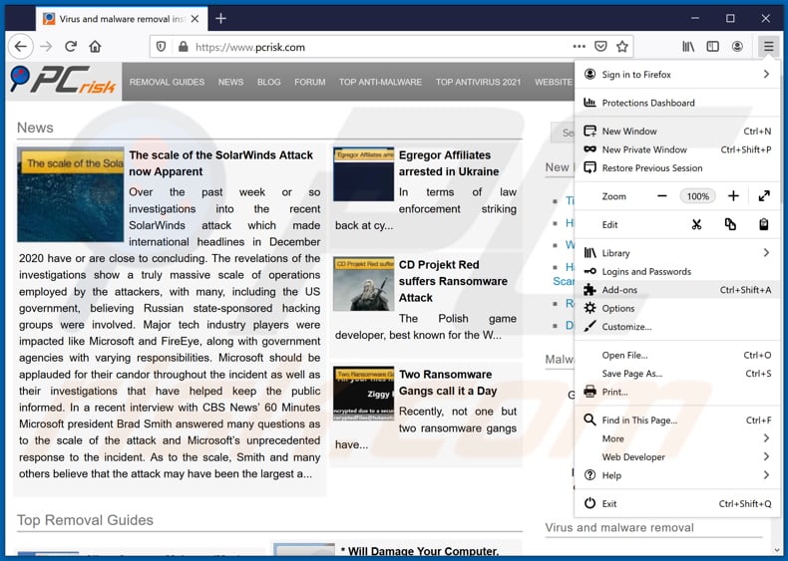Screen dimensions: 788x561
Task: Open Two Ransomware Gangs article
Action: click(x=448, y=383)
